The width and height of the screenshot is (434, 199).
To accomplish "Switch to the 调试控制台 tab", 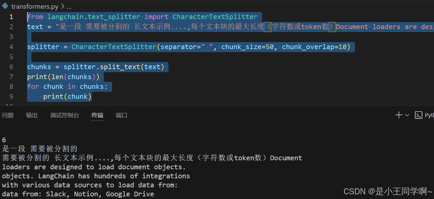I will pyautogui.click(x=64, y=115).
